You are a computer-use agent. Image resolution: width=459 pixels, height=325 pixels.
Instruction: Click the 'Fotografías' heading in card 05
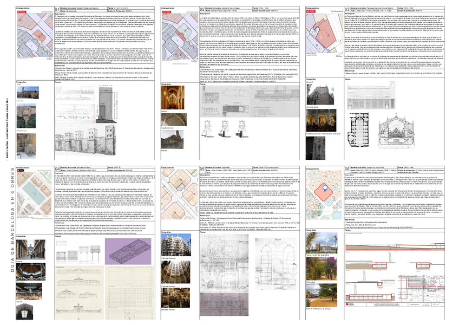point(166,232)
